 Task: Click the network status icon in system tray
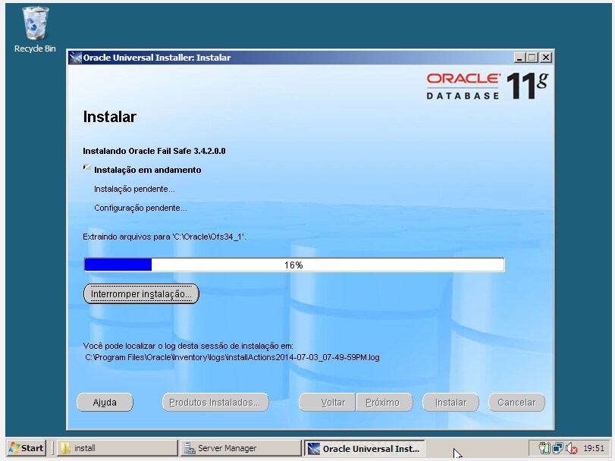(557, 447)
